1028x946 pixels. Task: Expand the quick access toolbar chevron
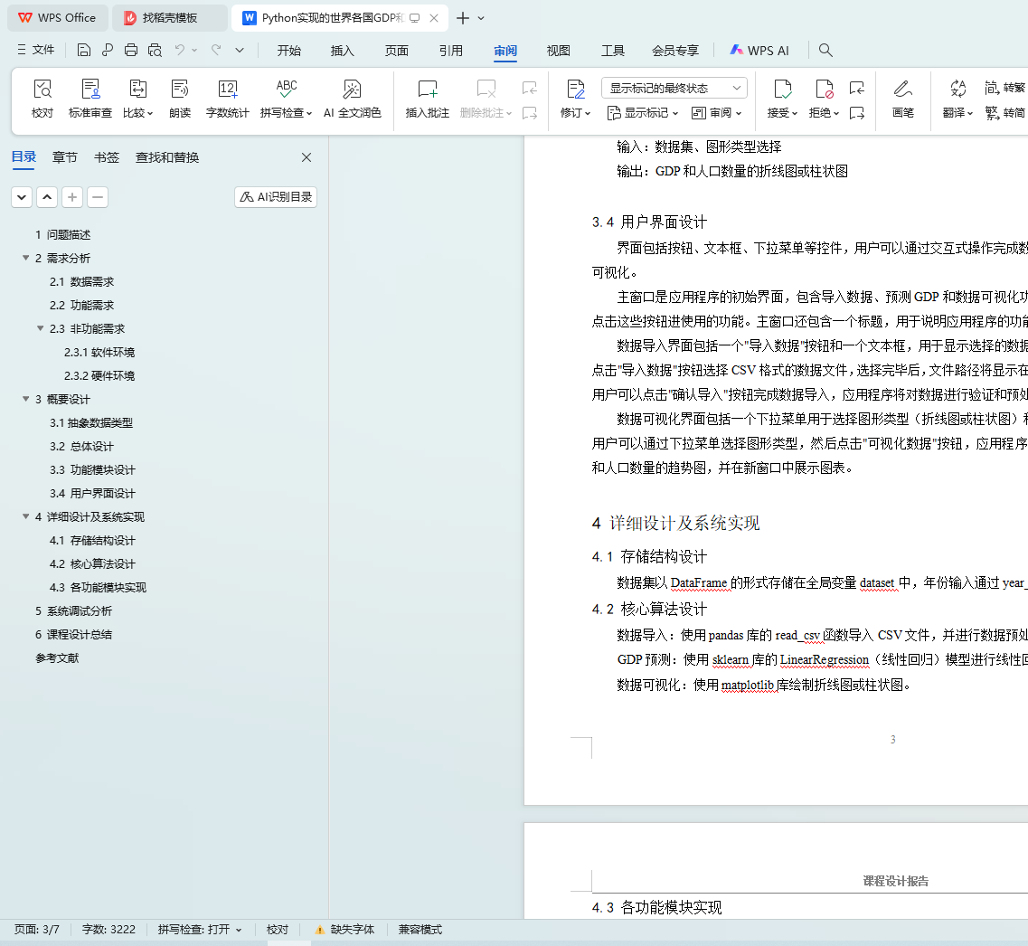click(x=240, y=50)
